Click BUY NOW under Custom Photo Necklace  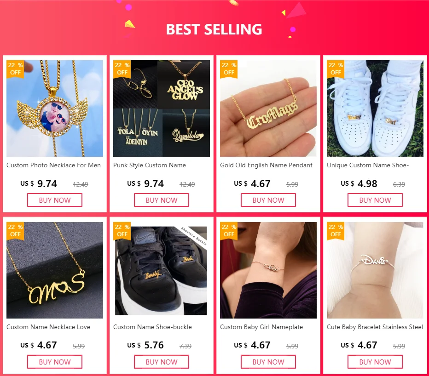pyautogui.click(x=55, y=200)
